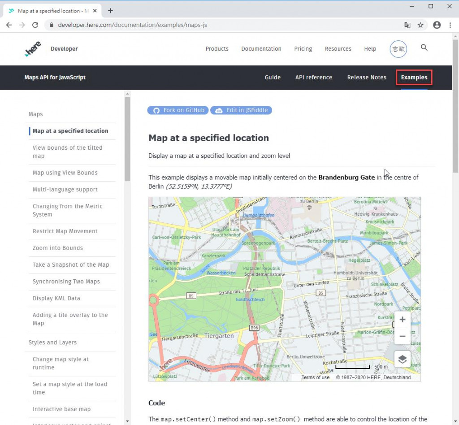Image resolution: width=459 pixels, height=425 pixels.
Task: Zoom out the map with minus button
Action: coord(402,336)
